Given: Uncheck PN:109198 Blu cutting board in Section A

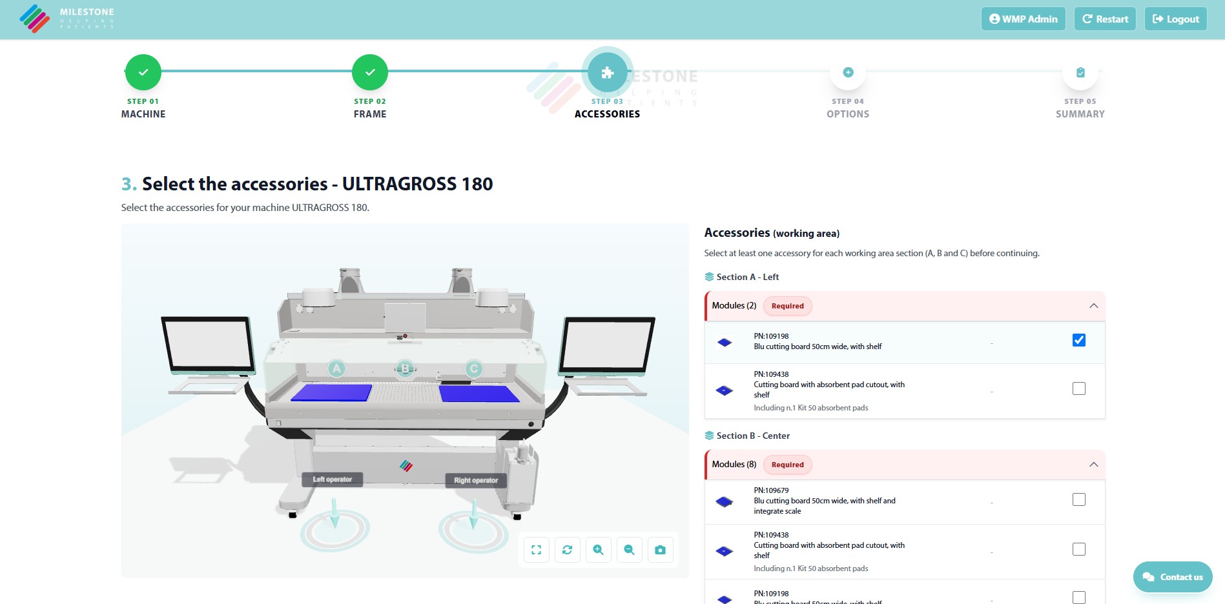Looking at the screenshot, I should pyautogui.click(x=1078, y=340).
